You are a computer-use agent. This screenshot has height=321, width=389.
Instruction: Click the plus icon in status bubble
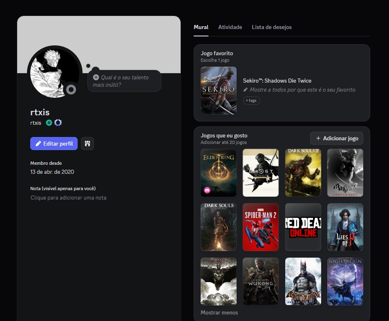pos(96,77)
